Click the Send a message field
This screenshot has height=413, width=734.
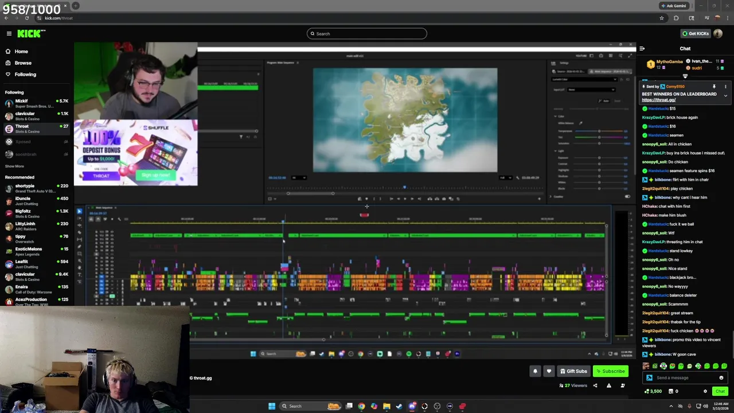point(686,378)
